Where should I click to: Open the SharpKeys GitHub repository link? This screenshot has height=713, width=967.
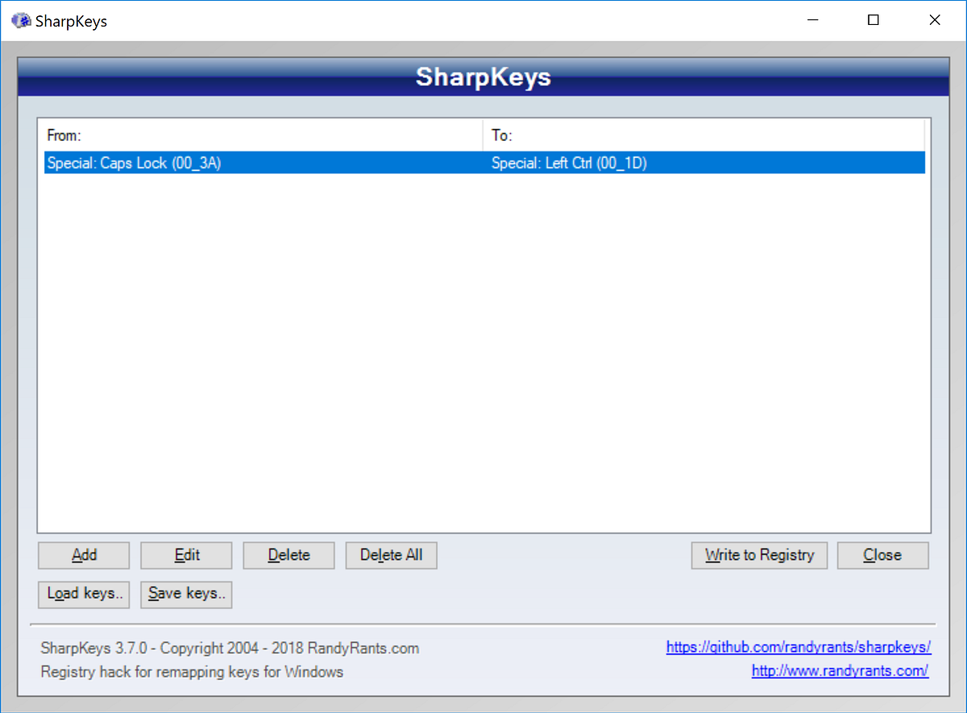[798, 647]
